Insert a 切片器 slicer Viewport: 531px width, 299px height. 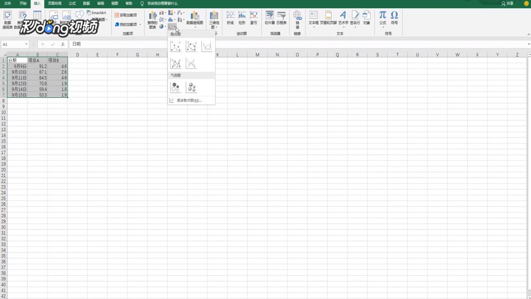coord(269,18)
